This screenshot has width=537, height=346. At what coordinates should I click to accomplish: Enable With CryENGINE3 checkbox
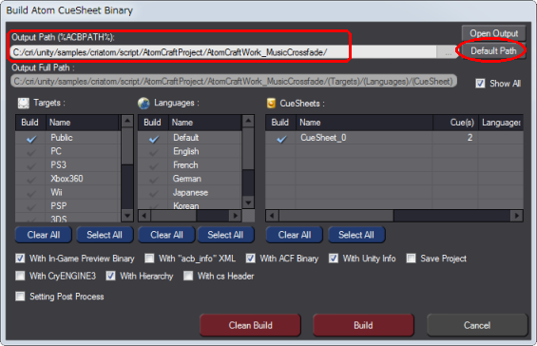point(20,276)
